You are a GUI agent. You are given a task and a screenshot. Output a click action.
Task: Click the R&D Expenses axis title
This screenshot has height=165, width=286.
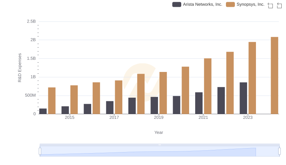20,68
